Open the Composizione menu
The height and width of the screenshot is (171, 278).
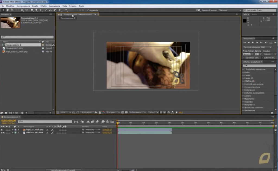pyautogui.click(x=23, y=6)
